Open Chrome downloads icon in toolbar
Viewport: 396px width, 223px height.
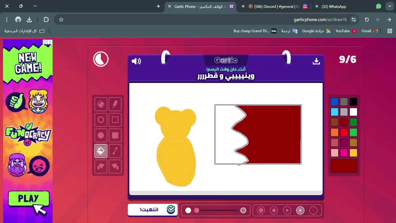tap(29, 20)
